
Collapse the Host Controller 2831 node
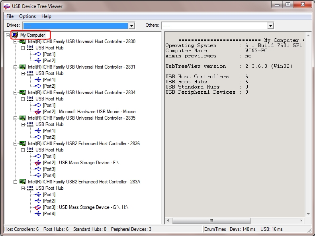[15, 67]
